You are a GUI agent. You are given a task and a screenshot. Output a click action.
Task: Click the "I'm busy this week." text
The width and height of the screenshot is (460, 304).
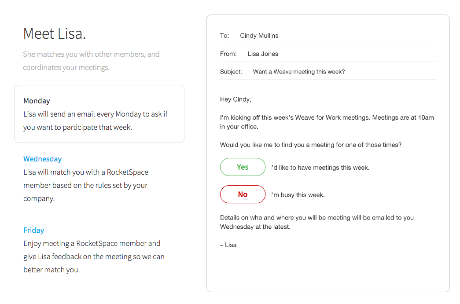298,195
